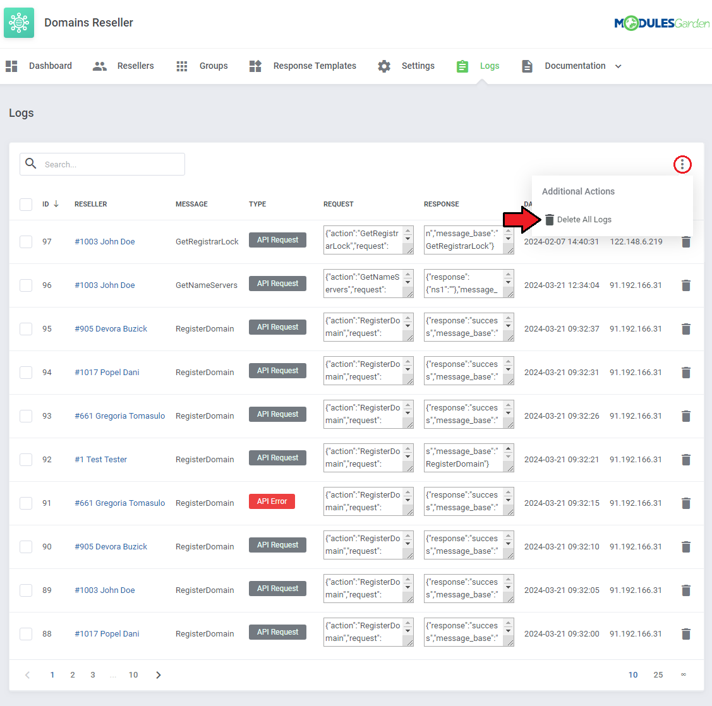Check the box for log 97
712x706 pixels.
(26, 242)
